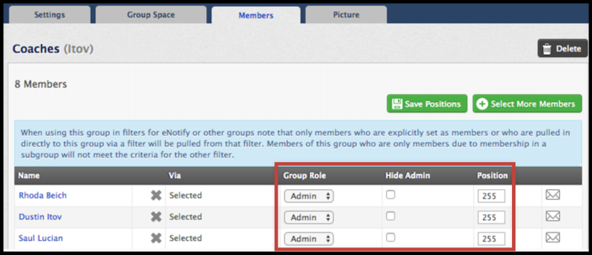Check Hide Admin for Saul Lucian
592x255 pixels.
pos(391,237)
